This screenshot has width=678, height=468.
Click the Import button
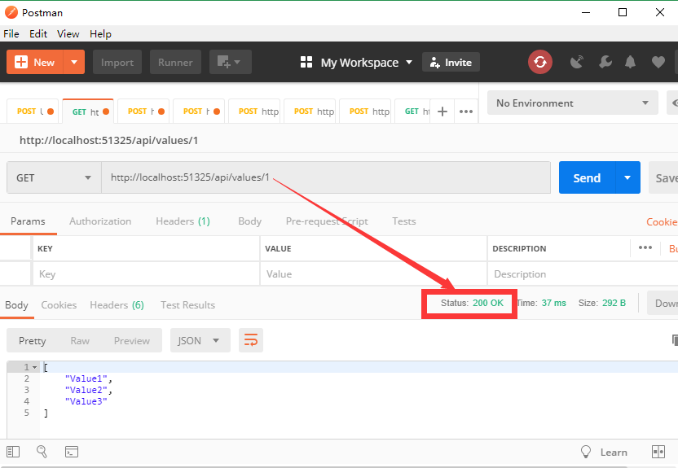[x=117, y=62]
